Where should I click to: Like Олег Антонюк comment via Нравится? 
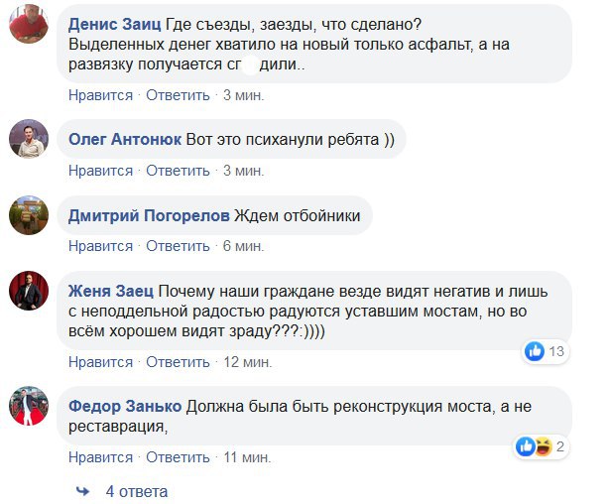(x=100, y=171)
